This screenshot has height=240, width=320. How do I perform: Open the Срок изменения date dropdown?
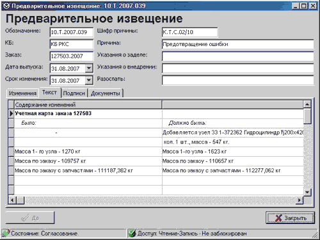(89, 80)
